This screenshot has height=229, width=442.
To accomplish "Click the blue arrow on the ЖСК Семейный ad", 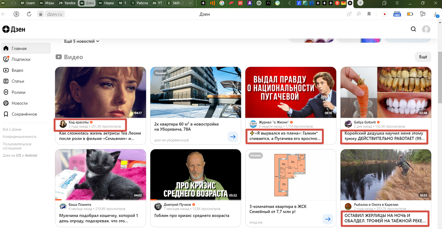I will [x=328, y=219].
